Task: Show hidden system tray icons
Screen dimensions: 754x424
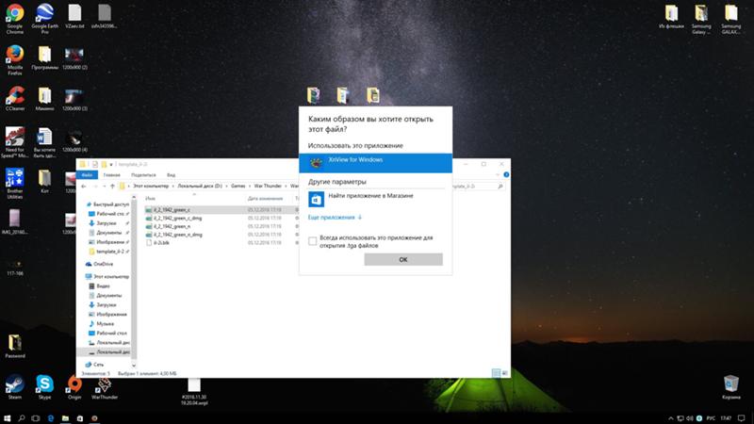Action: (x=671, y=418)
